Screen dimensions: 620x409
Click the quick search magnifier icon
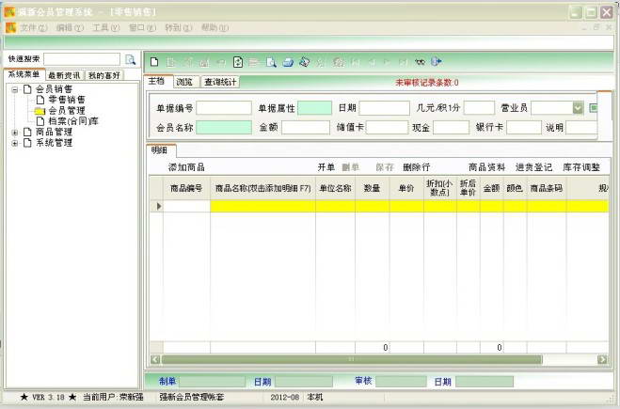click(130, 59)
